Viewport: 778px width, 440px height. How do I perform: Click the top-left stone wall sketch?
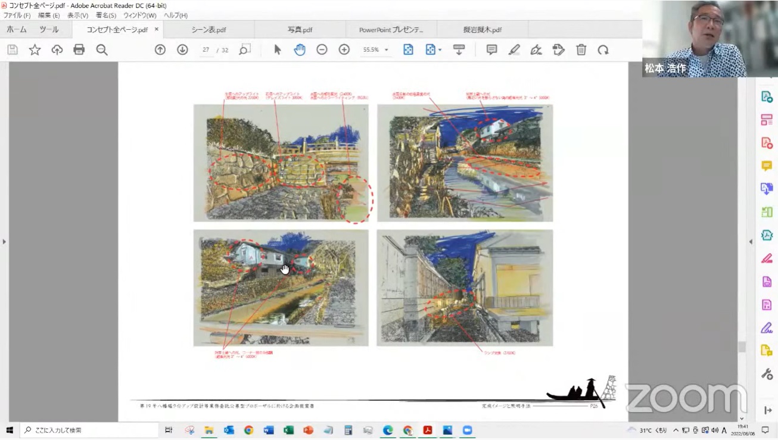[281, 163]
